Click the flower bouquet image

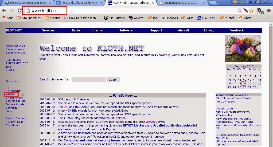coord(243,48)
